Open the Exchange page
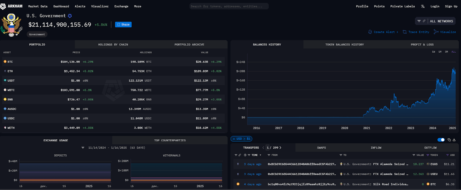Image resolution: width=461 pixels, height=190 pixels. 121,6
